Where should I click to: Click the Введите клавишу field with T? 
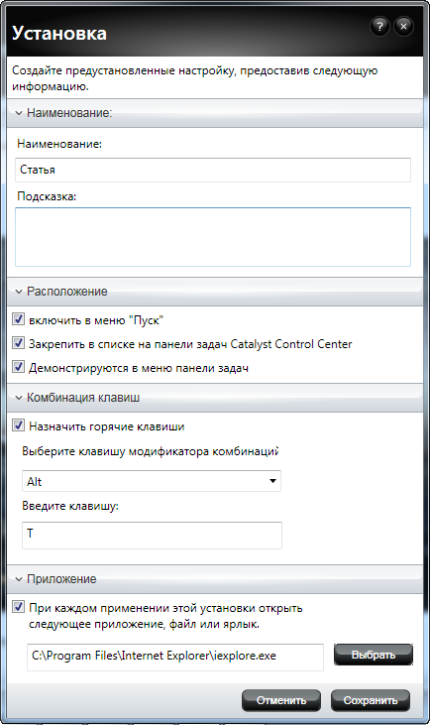(152, 536)
